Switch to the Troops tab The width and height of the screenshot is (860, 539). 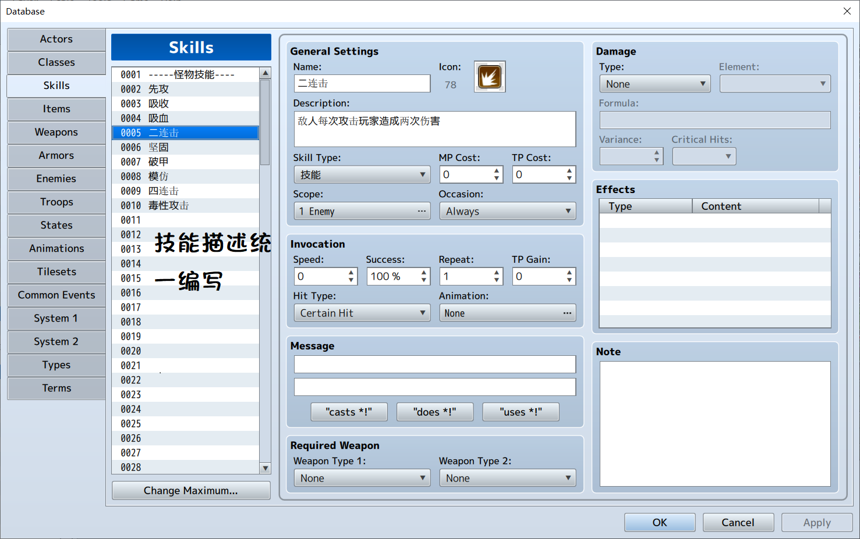click(56, 202)
